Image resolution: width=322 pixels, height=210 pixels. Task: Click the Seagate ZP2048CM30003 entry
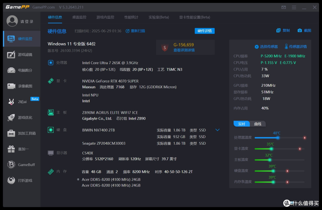point(104,143)
